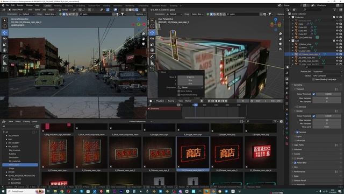Open Options button in left viewport
The image size is (344, 194).
click(x=141, y=14)
